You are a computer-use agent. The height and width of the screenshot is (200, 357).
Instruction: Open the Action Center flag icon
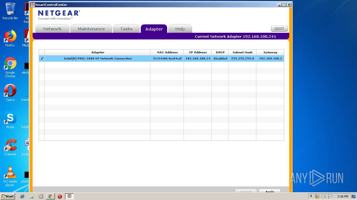pos(331,196)
